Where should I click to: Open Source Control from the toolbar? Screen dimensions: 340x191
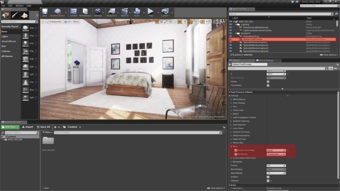click(x=58, y=12)
